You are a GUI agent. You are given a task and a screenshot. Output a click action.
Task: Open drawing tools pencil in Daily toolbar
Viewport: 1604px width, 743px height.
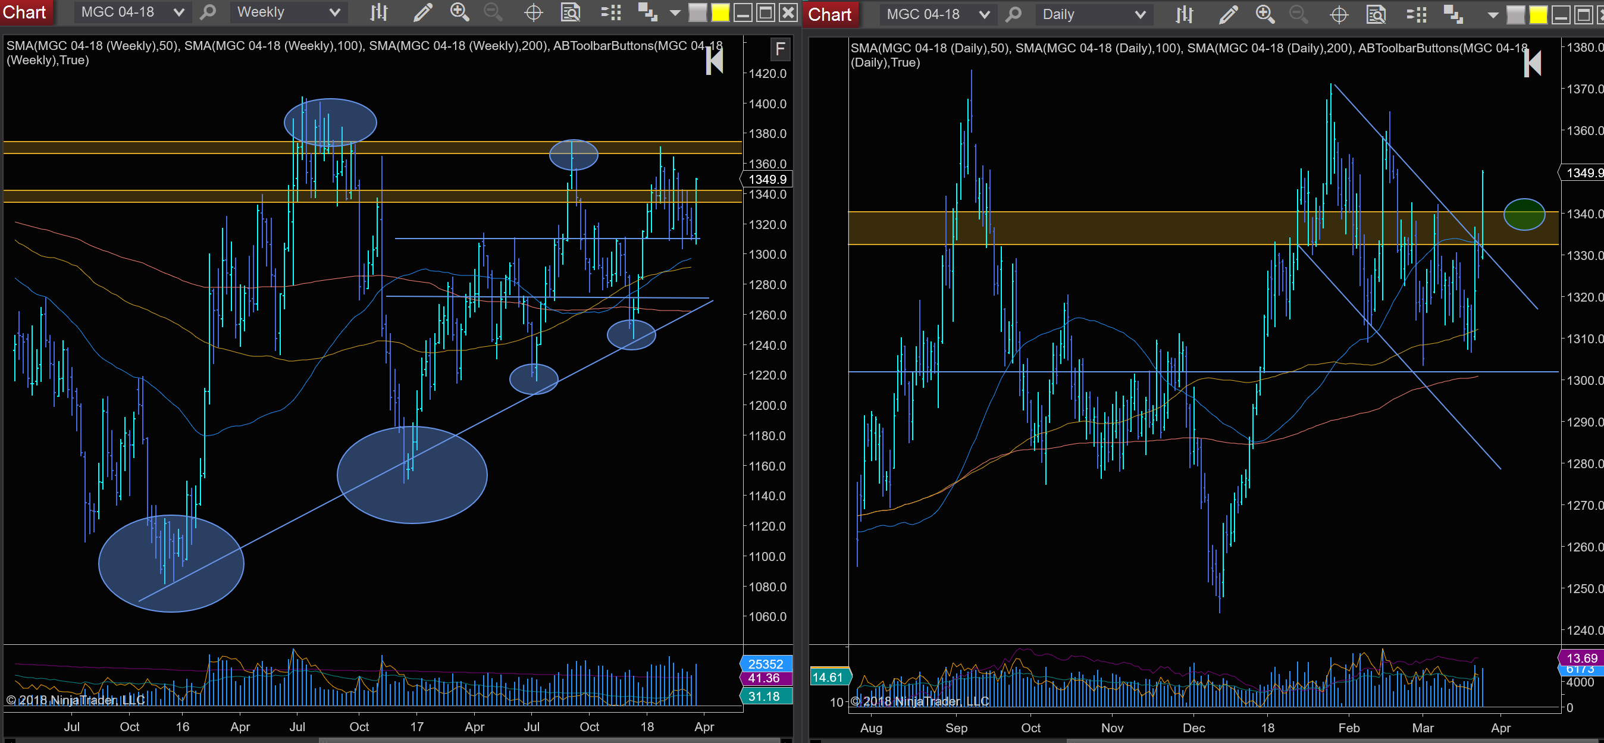[1228, 14]
